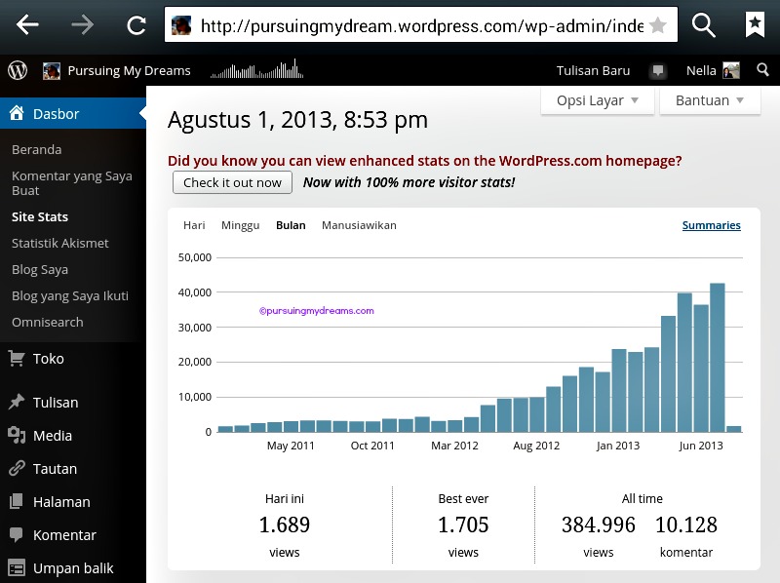Open the Summaries link
The image size is (780, 583).
pyautogui.click(x=711, y=225)
